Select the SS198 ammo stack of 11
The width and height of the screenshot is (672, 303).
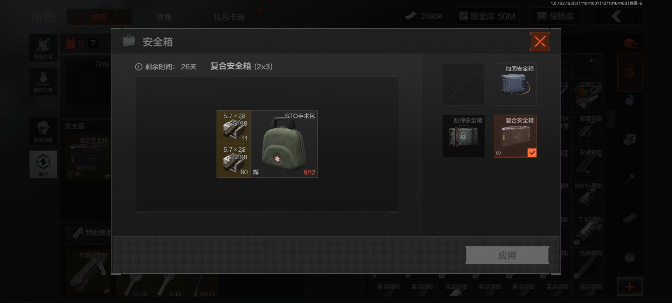233,127
